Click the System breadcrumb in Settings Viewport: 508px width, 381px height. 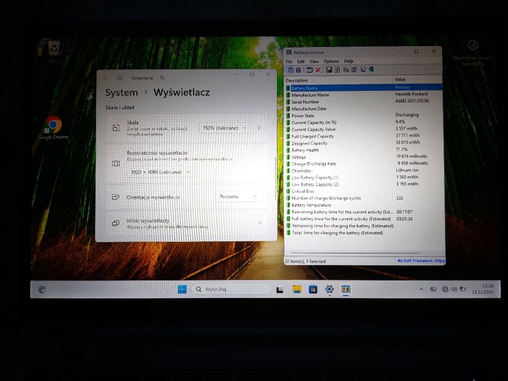[x=121, y=93]
